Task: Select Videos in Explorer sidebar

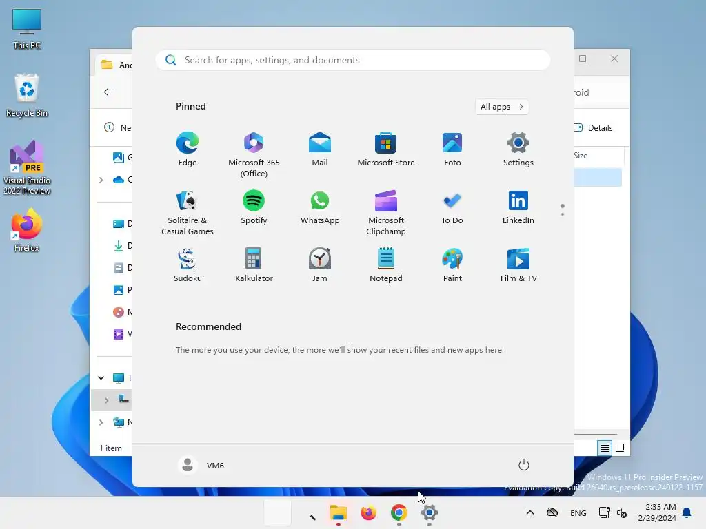Action: [123, 334]
